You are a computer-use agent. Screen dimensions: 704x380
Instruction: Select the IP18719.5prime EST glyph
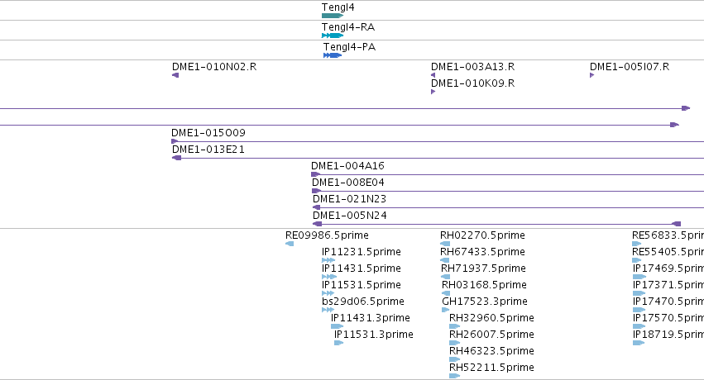[x=639, y=344]
